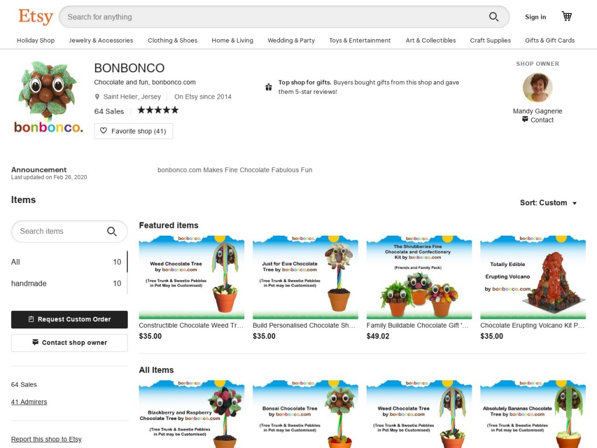
Task: Favorite this shop with heart button
Action: pos(134,131)
